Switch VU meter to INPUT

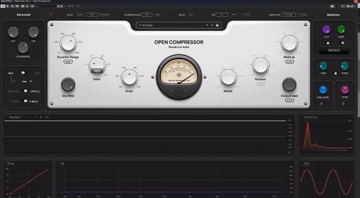tap(234, 15)
